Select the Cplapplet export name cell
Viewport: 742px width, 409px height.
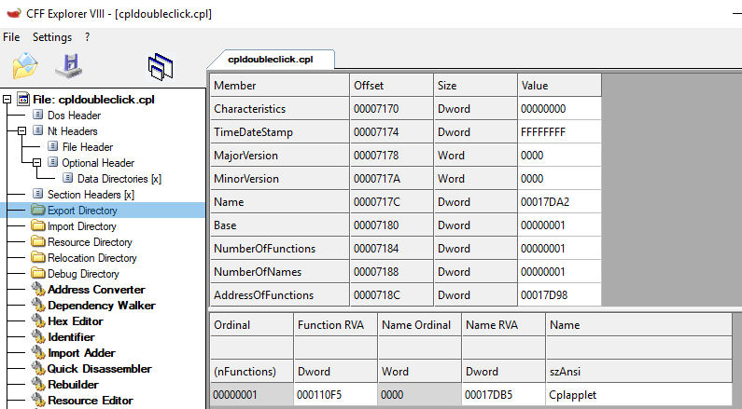tap(638, 394)
